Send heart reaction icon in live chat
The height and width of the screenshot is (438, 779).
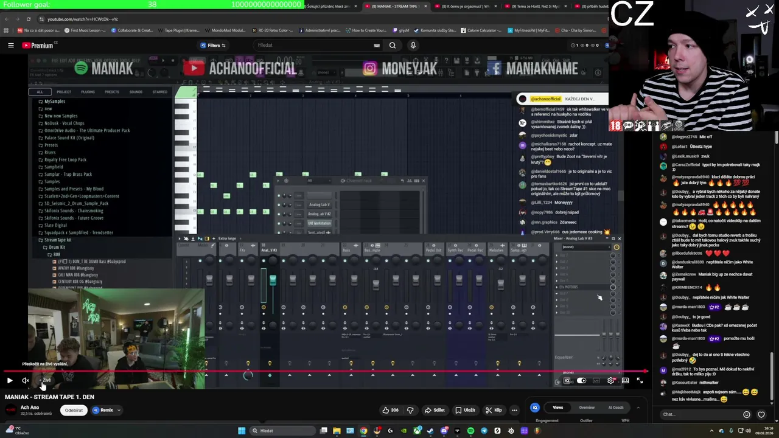point(761,414)
